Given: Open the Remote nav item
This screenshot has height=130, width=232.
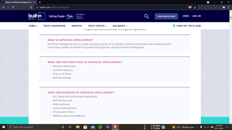Looking at the screenshot, I should [77, 26].
